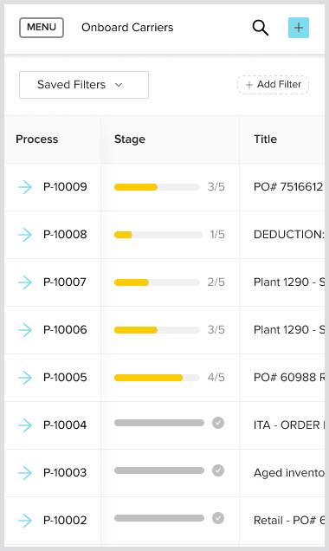Image resolution: width=329 pixels, height=551 pixels.
Task: Click the Add Filter button
Action: (x=274, y=85)
